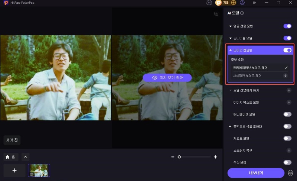Open the user account profile icon
The image size is (297, 181).
(x=242, y=3)
